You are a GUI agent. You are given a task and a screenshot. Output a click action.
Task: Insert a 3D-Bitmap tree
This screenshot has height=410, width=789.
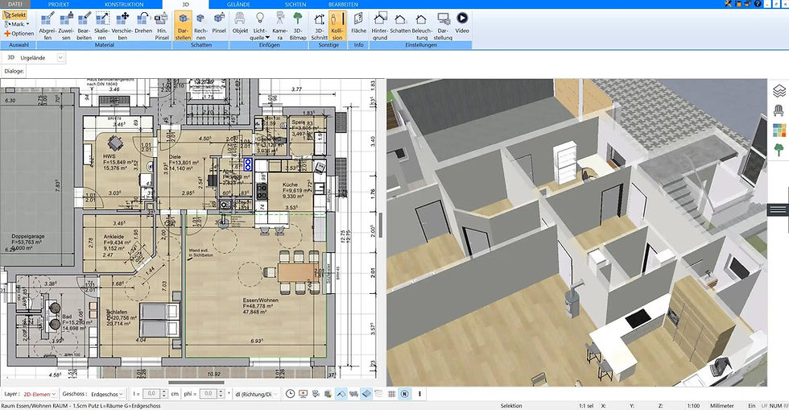click(298, 27)
